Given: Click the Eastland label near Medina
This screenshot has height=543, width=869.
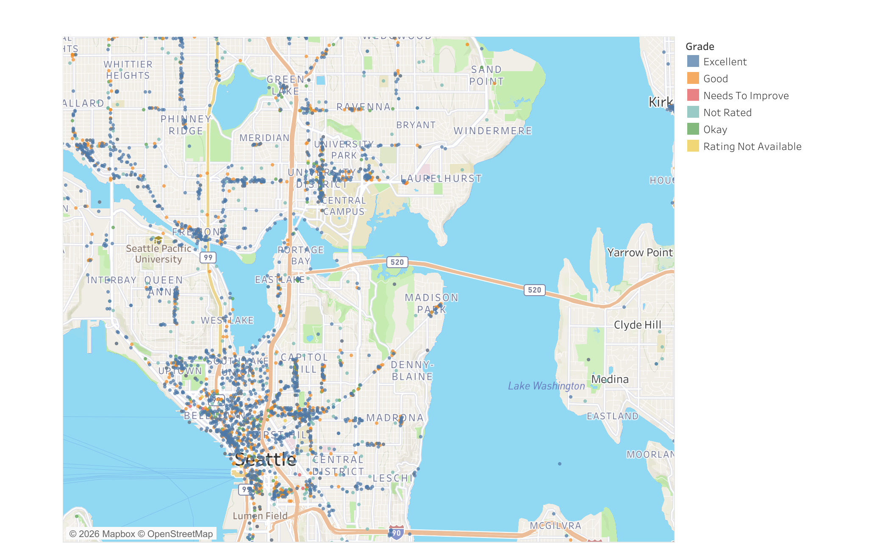Looking at the screenshot, I should (x=613, y=416).
